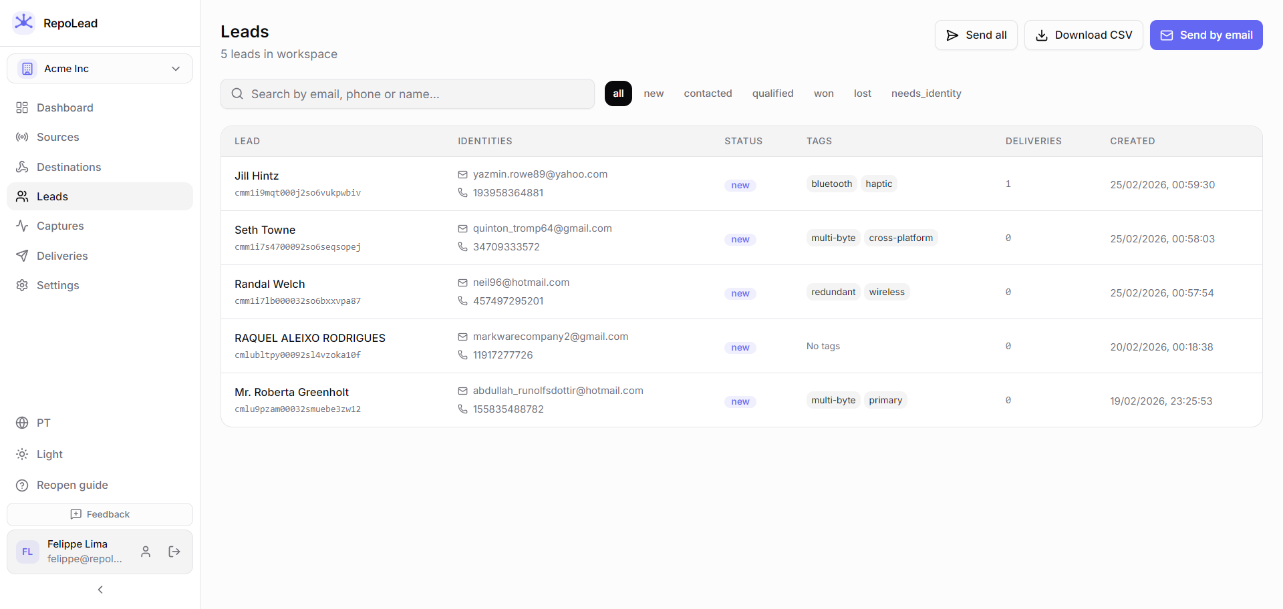
Task: Open Destinations in the sidebar
Action: tap(67, 167)
